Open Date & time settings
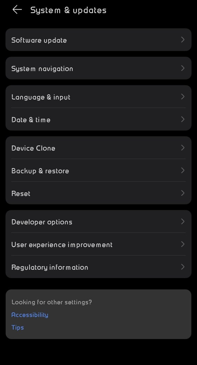 pyautogui.click(x=99, y=119)
